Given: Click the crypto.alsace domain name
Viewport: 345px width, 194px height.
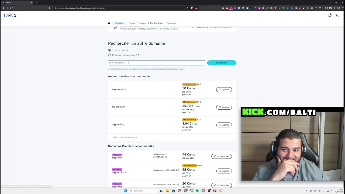Looking at the screenshot, I should 119,89.
